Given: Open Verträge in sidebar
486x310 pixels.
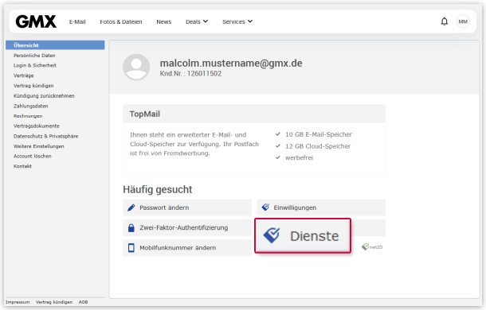Looking at the screenshot, I should point(24,76).
